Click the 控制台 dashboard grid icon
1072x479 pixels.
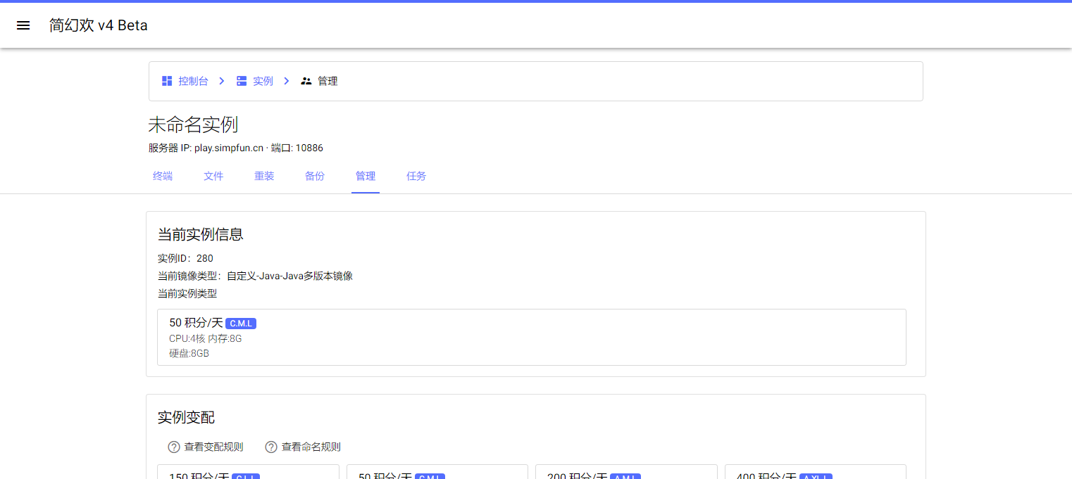167,81
